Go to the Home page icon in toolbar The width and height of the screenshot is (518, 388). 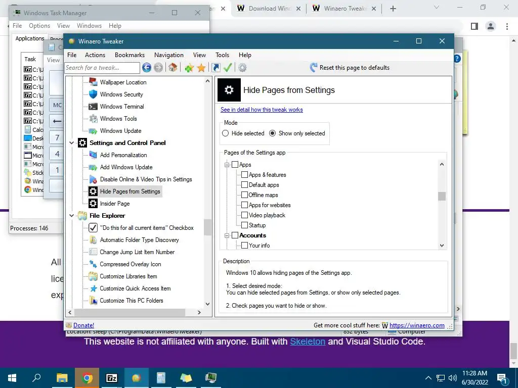[x=172, y=68]
